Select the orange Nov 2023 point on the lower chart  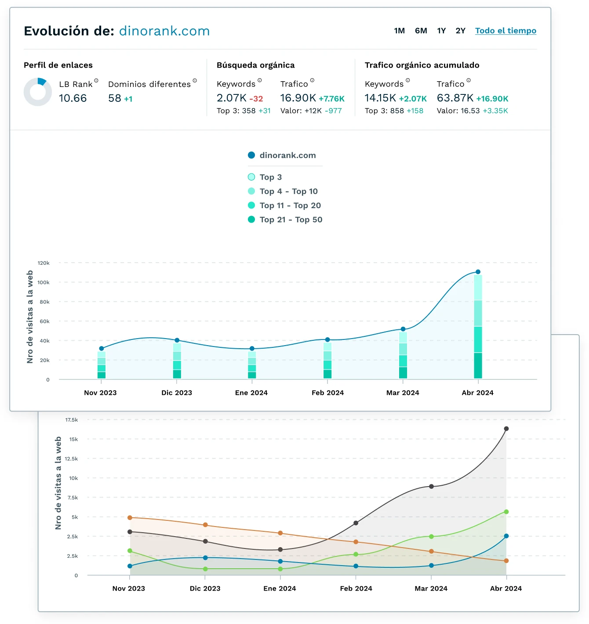130,518
